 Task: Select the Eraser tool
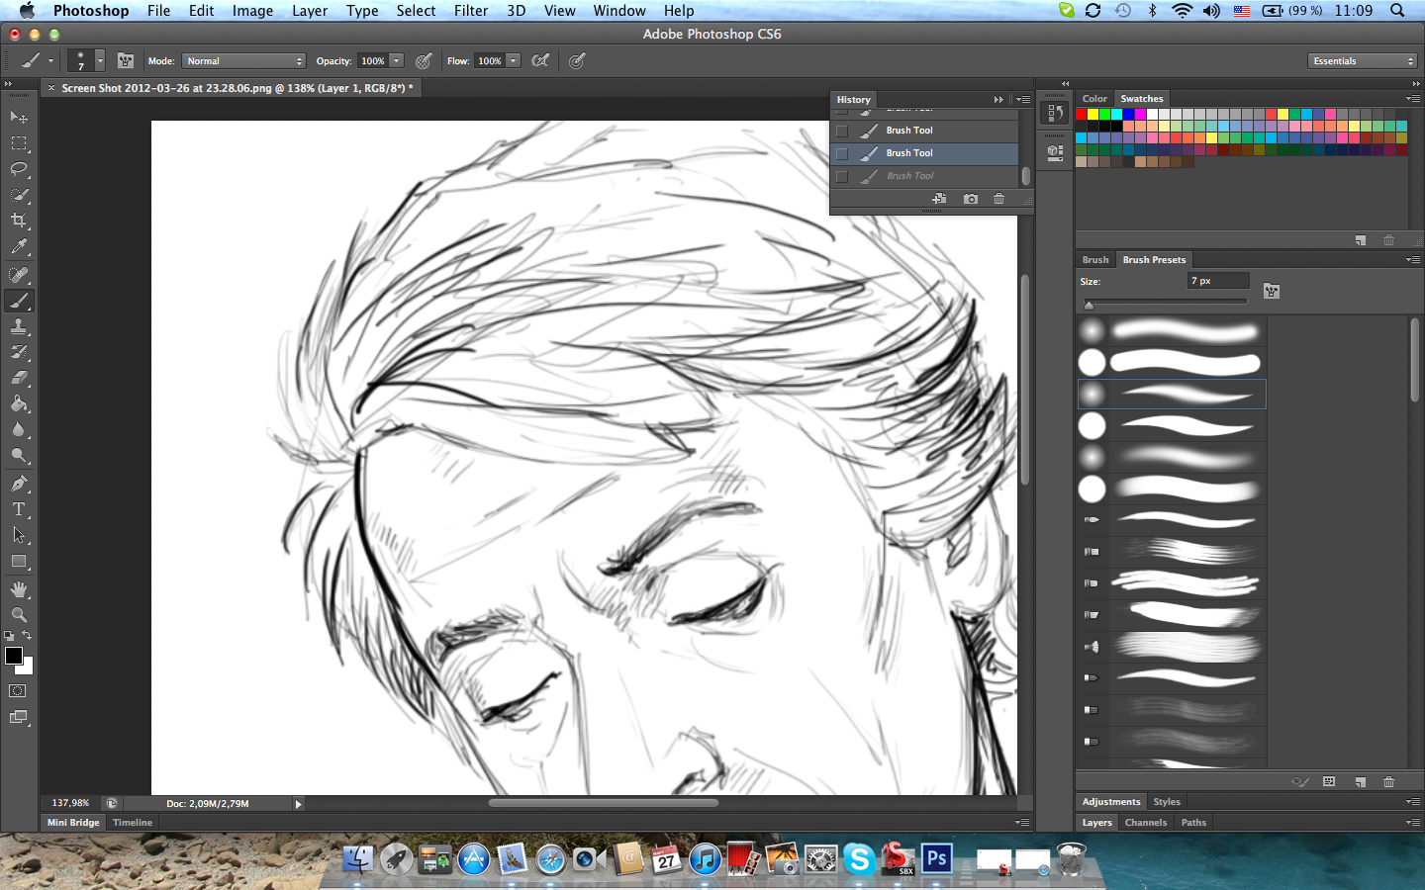pyautogui.click(x=19, y=378)
